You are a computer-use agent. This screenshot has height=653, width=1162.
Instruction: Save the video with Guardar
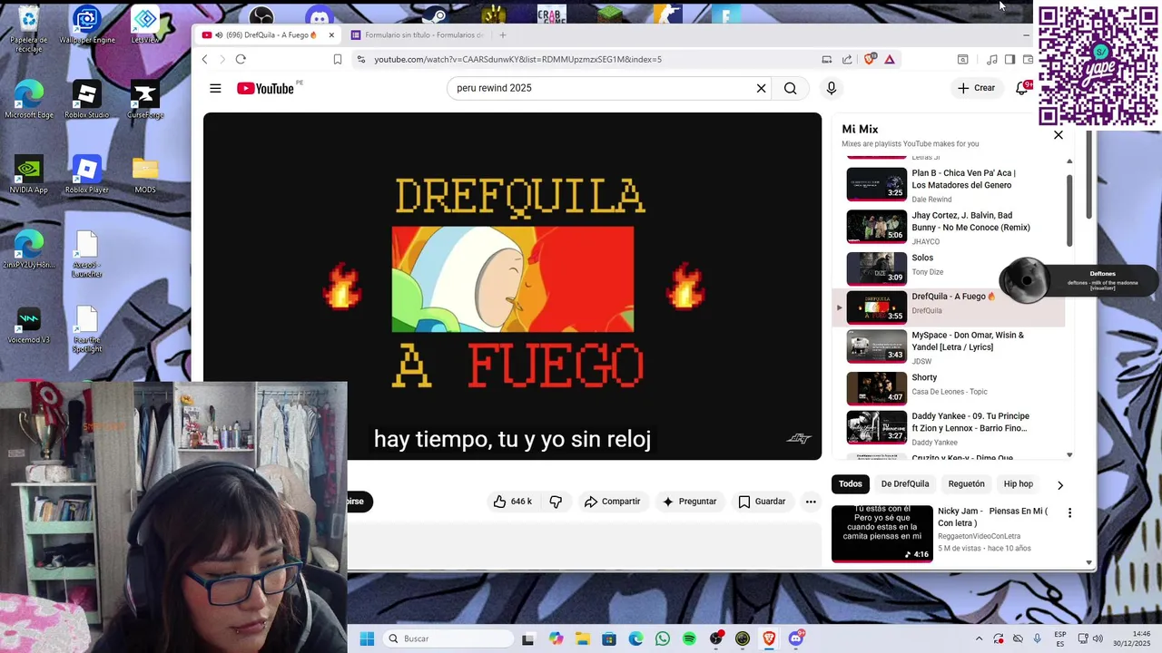(762, 502)
